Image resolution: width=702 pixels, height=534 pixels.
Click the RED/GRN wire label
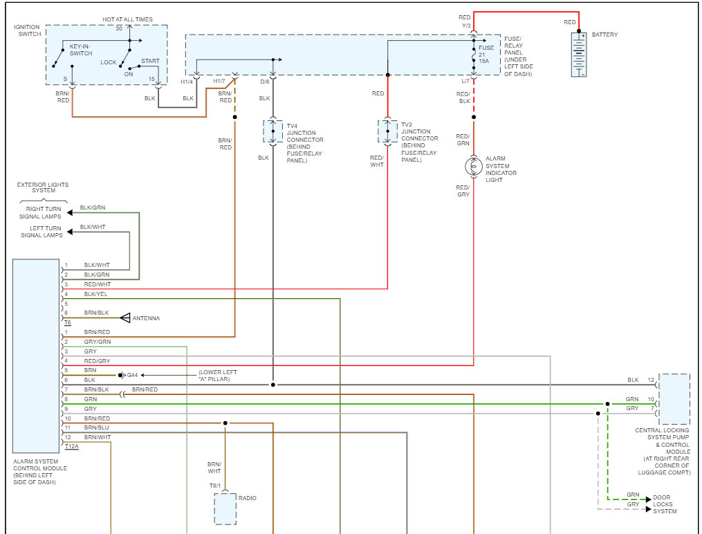coord(463,140)
